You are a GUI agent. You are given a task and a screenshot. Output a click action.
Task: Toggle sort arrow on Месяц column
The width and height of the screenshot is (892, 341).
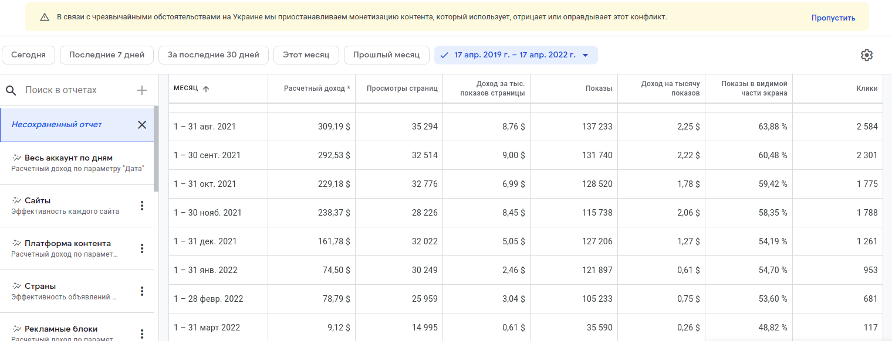coord(206,89)
